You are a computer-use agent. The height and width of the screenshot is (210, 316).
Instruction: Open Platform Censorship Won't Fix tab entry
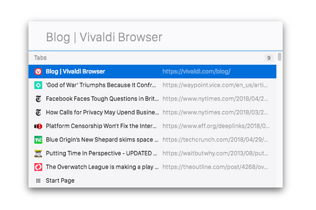point(152,126)
